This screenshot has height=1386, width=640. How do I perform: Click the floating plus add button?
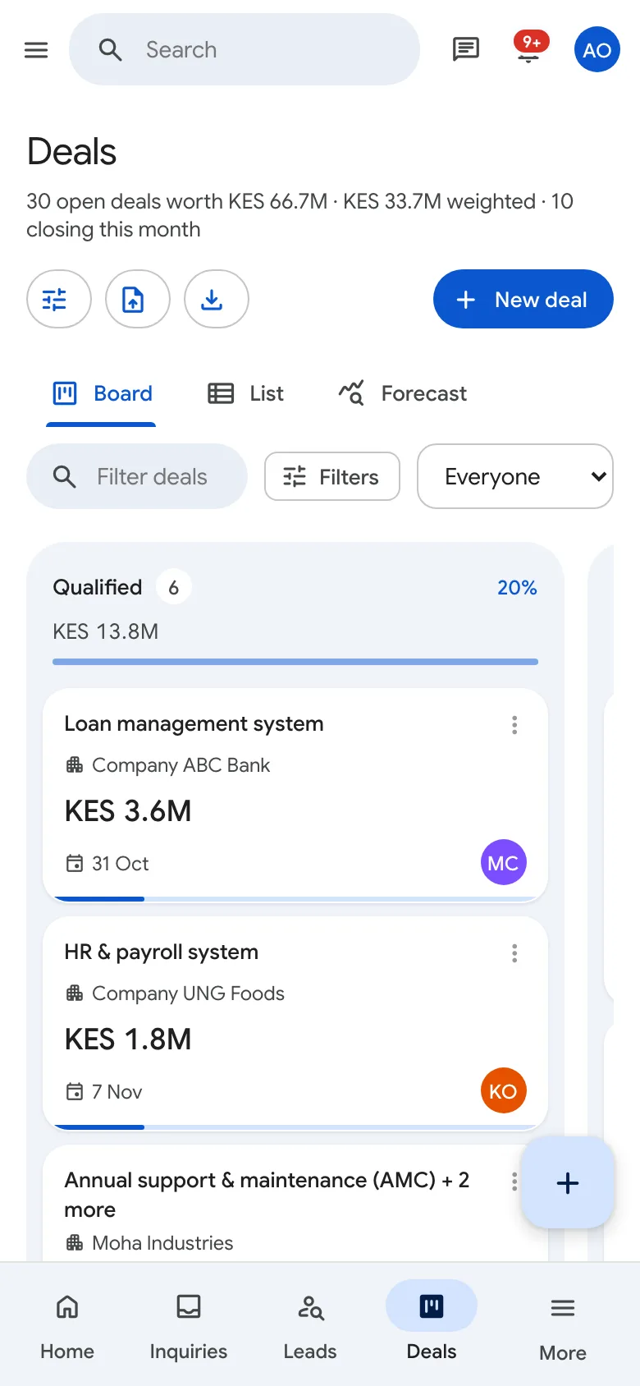click(x=568, y=1182)
